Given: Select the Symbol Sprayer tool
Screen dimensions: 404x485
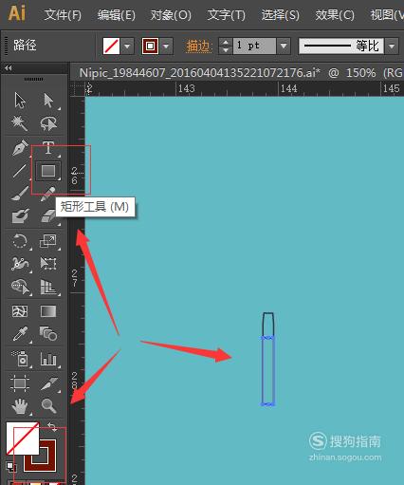Looking at the screenshot, I should (20, 359).
